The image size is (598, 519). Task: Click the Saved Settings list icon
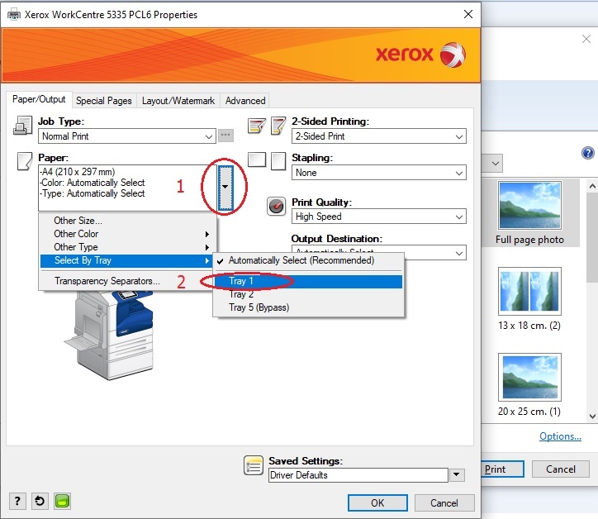[254, 465]
